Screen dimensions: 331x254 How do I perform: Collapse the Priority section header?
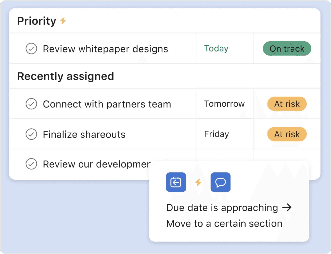click(37, 21)
